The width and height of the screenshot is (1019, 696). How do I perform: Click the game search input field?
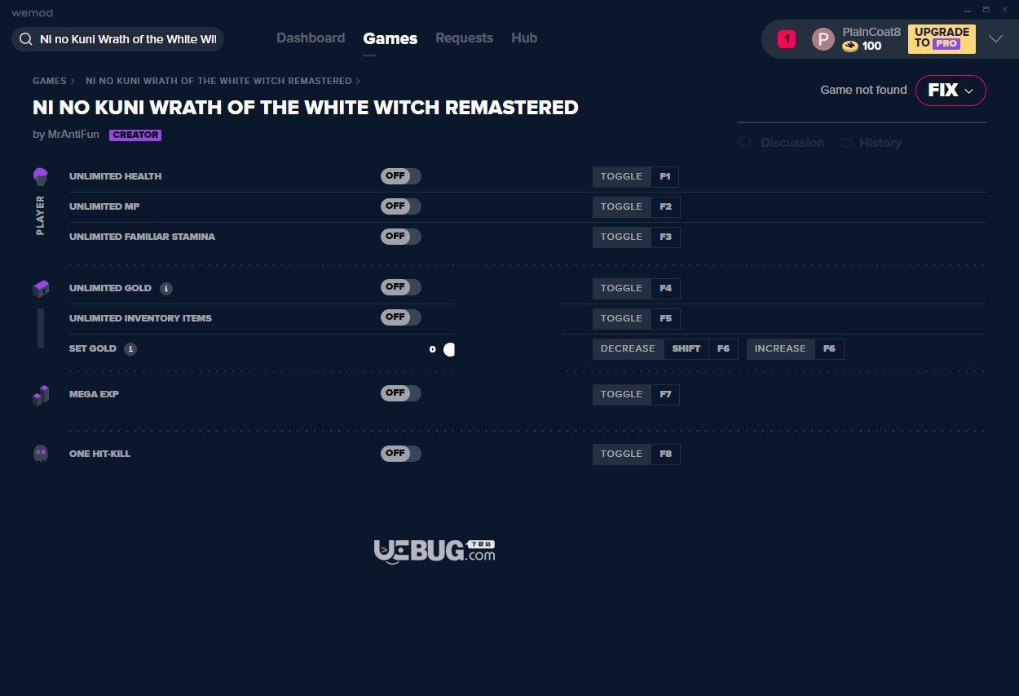tap(117, 39)
